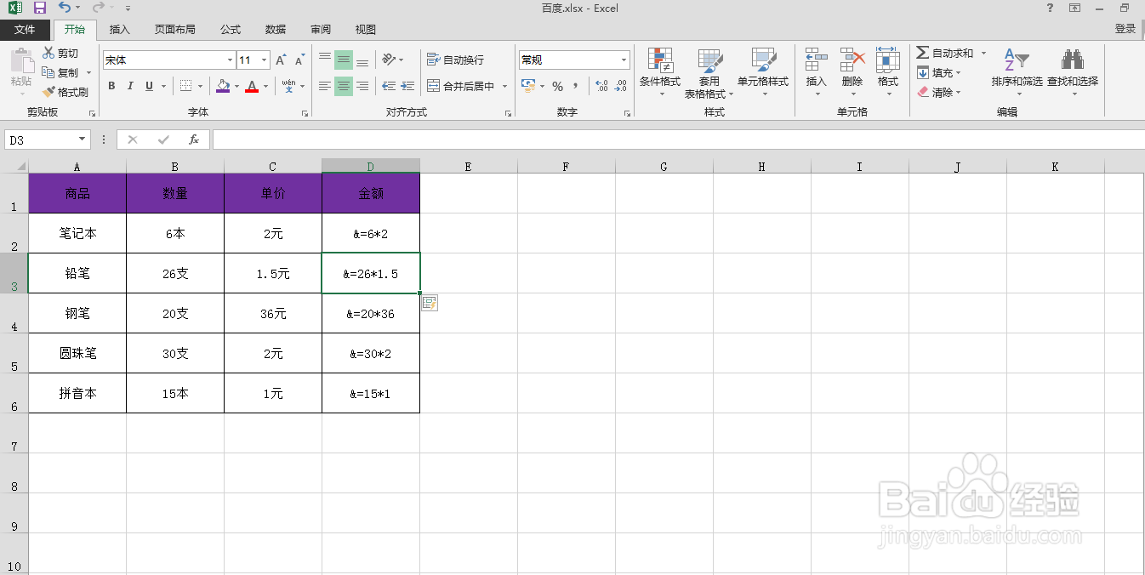
Task: Toggle center horizontal alignment
Action: [344, 86]
